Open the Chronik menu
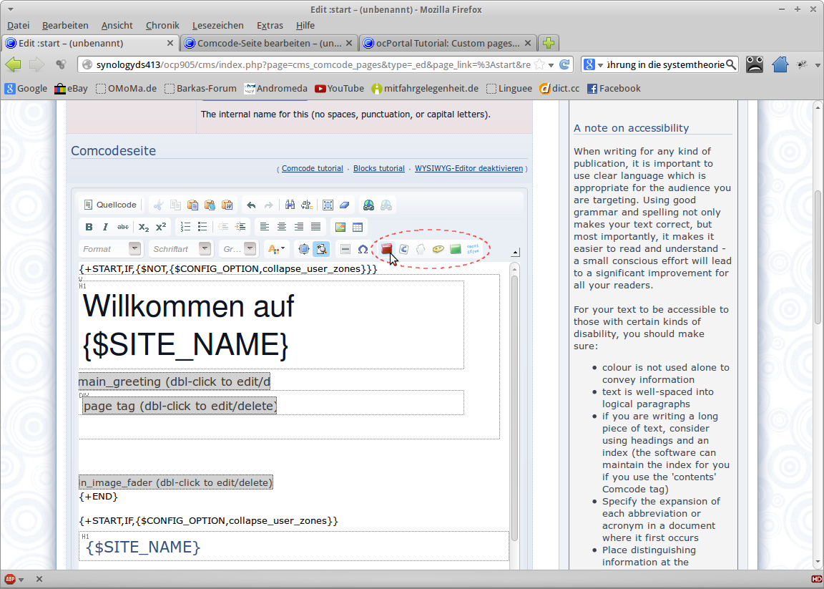The height and width of the screenshot is (589, 824). click(x=162, y=25)
